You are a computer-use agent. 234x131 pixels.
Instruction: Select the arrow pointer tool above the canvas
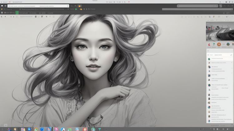point(5,17)
